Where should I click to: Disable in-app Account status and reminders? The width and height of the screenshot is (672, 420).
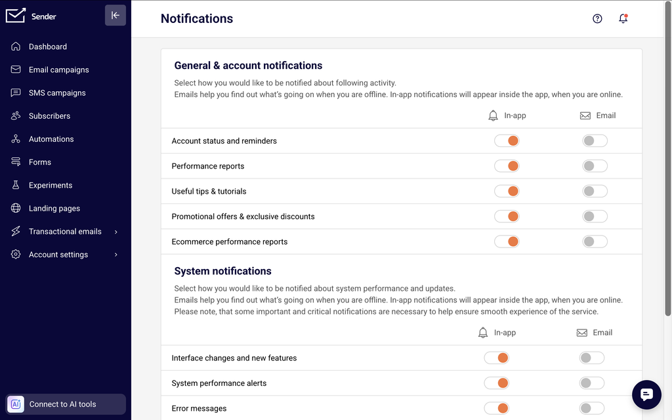[507, 140]
